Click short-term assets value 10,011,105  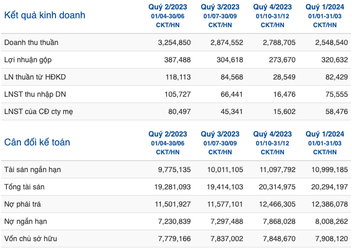[x=225, y=169]
